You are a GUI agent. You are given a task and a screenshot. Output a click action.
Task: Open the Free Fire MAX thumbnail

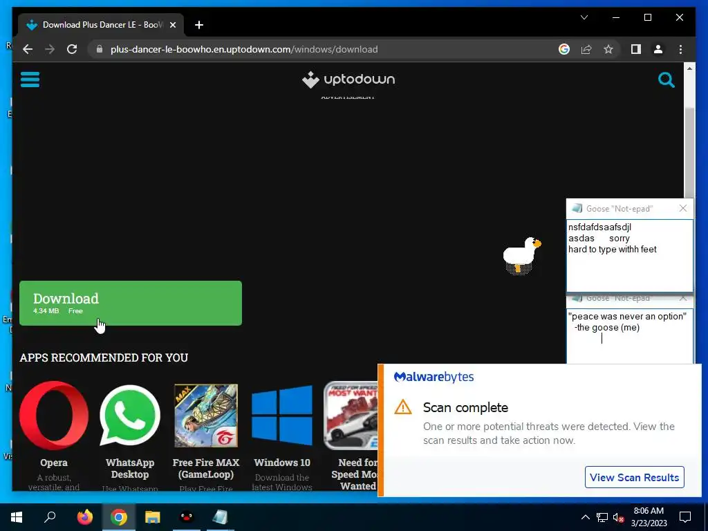[206, 416]
